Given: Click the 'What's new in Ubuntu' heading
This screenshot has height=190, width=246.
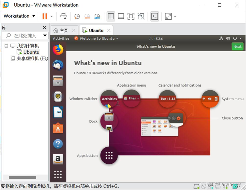Looking at the screenshot, I should [108, 63].
